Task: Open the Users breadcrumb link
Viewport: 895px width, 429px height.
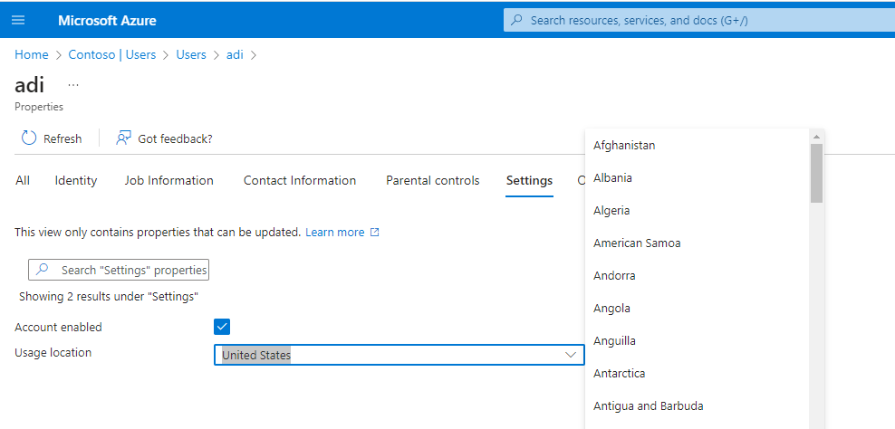Action: 190,54
